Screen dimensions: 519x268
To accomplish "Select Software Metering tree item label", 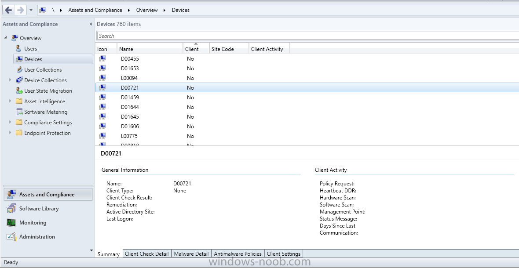I will pos(46,112).
